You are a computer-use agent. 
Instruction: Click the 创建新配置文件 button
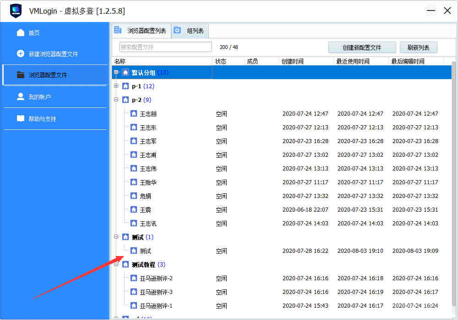(x=362, y=48)
